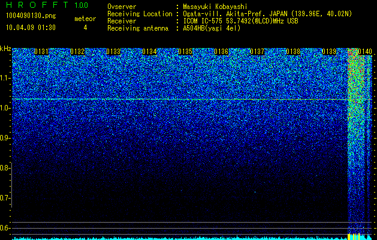Click the yellow signal-level bars at bottom right
Image resolution: width=377 pixels, height=240 pixels.
click(354, 236)
